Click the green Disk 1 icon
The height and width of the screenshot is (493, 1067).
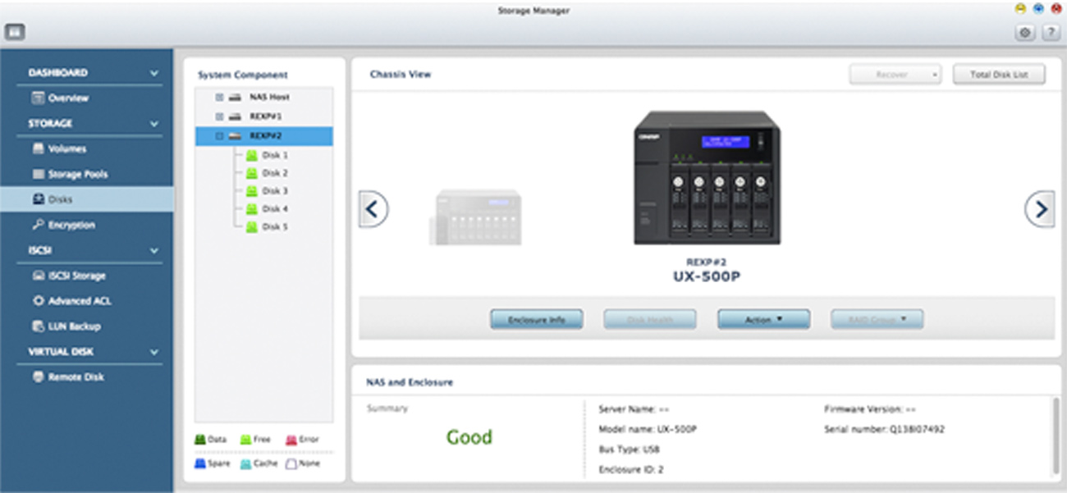pyautogui.click(x=252, y=155)
